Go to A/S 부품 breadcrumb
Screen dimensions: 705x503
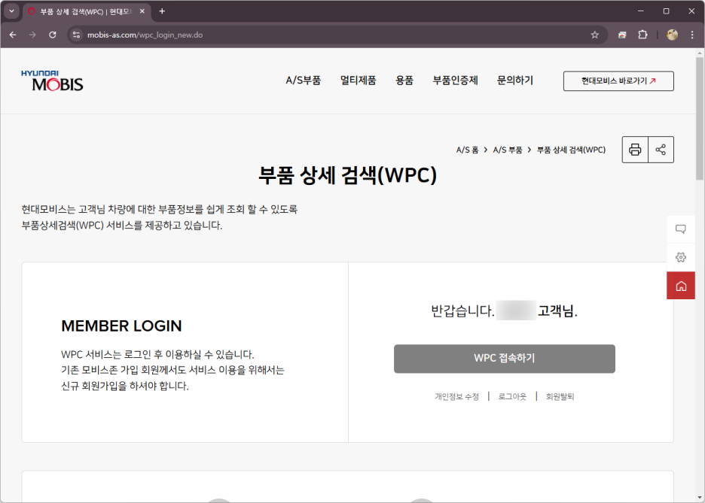(508, 150)
